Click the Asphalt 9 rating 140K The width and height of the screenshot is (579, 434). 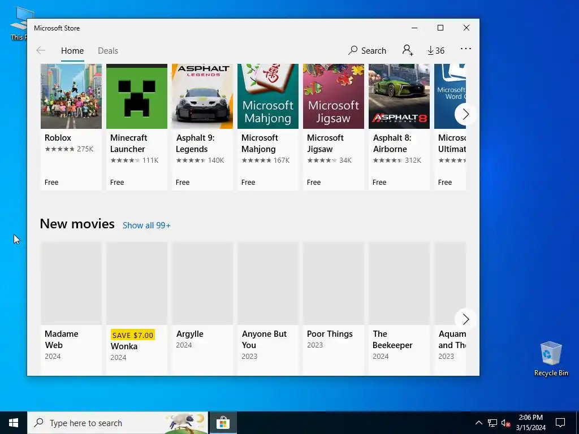[200, 160]
